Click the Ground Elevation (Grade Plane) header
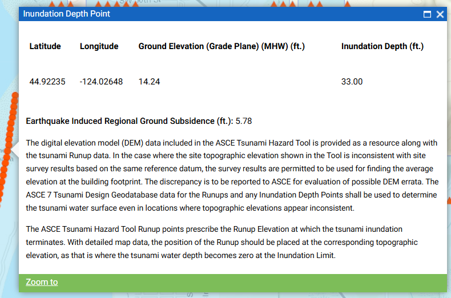Image resolution: width=451 pixels, height=298 pixels. click(x=222, y=46)
